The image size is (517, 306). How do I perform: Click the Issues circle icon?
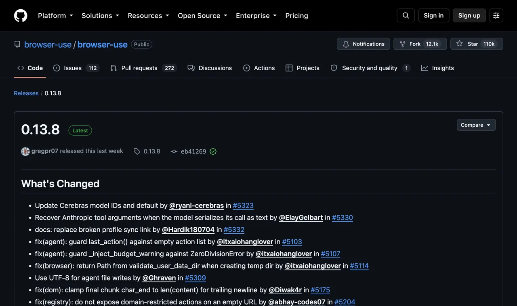[57, 68]
